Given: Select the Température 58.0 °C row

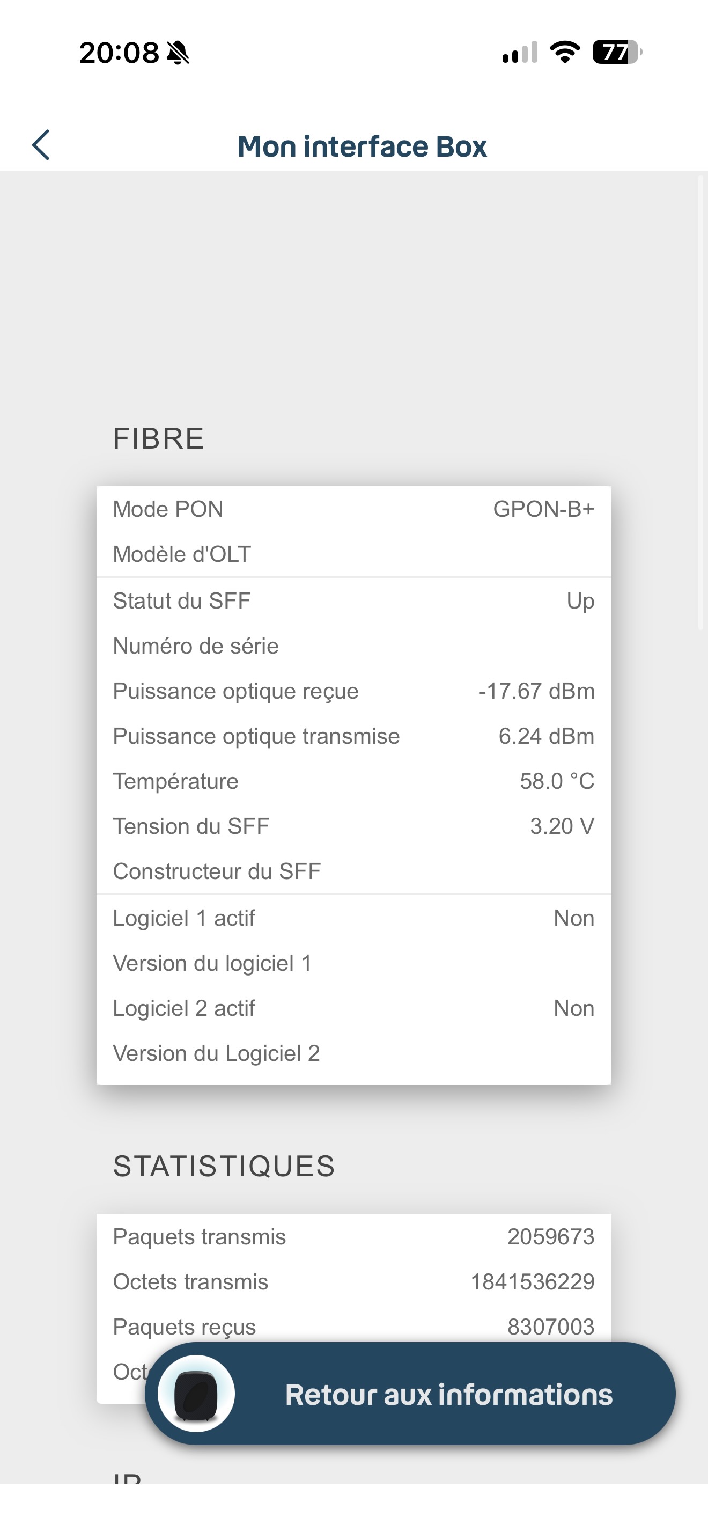Looking at the screenshot, I should [353, 781].
